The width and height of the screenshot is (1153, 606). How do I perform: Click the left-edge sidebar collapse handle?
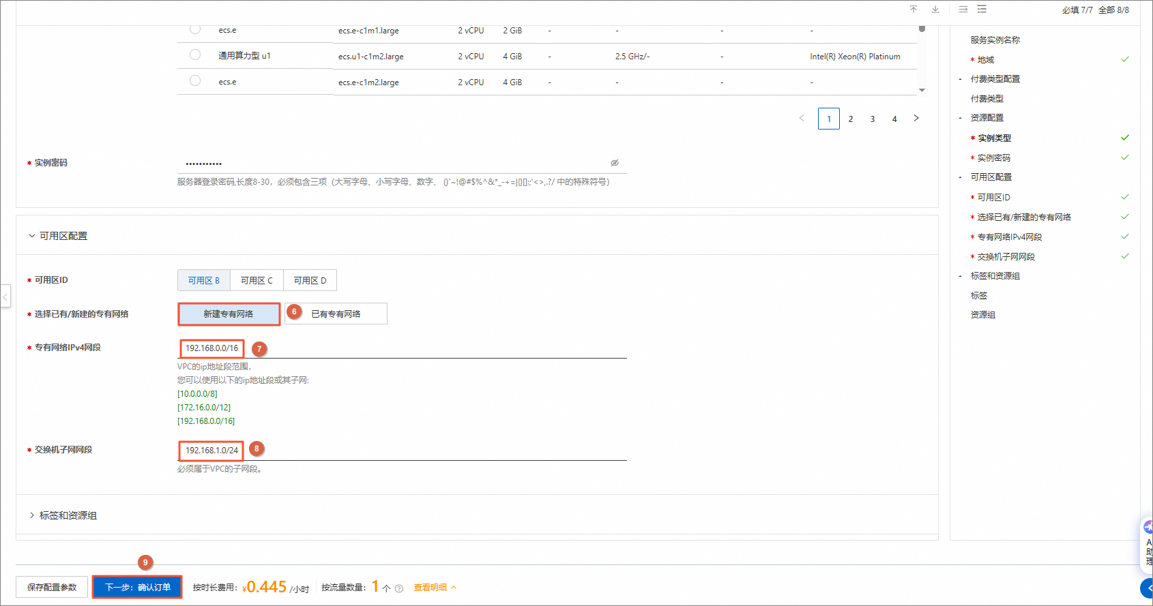(x=5, y=297)
